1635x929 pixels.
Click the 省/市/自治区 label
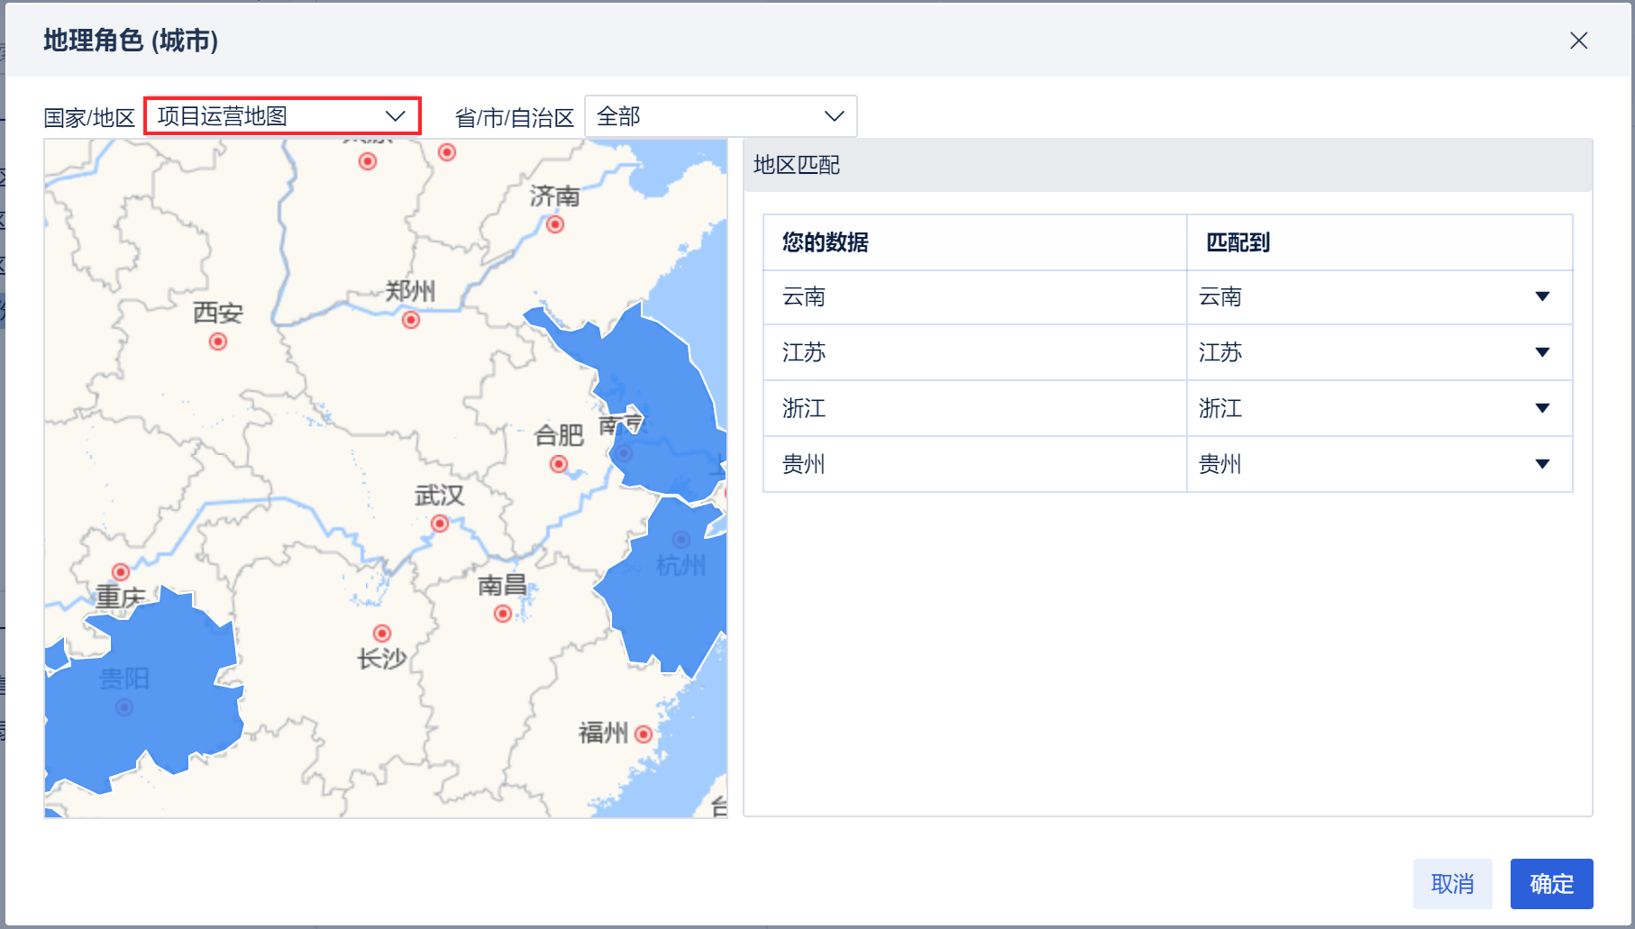[x=515, y=118]
